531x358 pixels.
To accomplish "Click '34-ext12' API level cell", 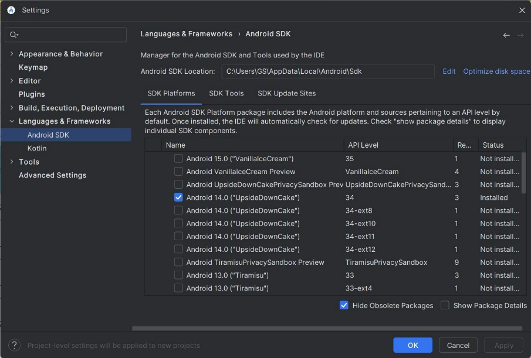I will [x=360, y=249].
